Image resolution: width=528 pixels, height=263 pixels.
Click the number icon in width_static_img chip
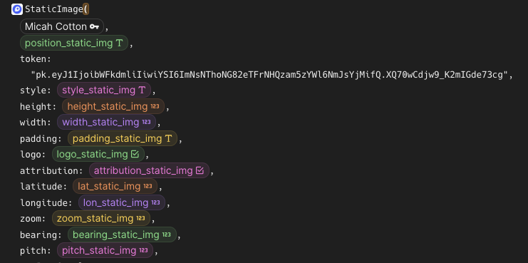[146, 122]
